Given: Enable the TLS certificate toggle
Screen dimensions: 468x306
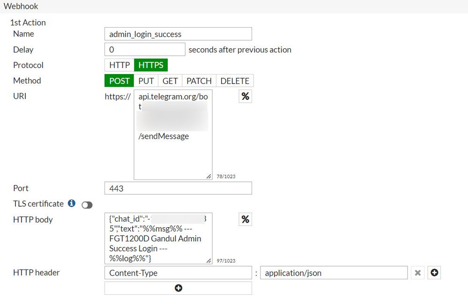Looking at the screenshot, I should [87, 205].
